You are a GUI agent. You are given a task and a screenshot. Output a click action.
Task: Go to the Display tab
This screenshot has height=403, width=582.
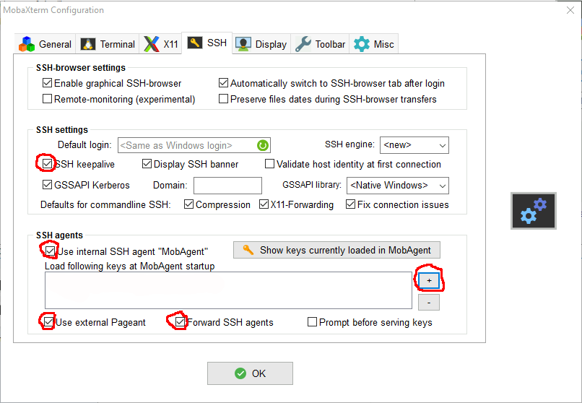[261, 44]
